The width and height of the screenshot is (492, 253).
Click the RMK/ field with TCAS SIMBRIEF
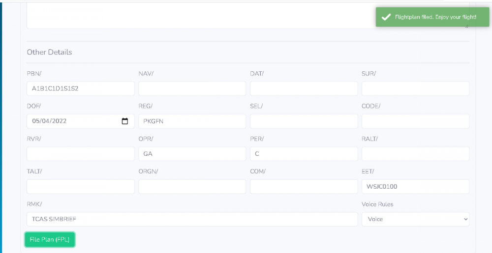(x=192, y=219)
